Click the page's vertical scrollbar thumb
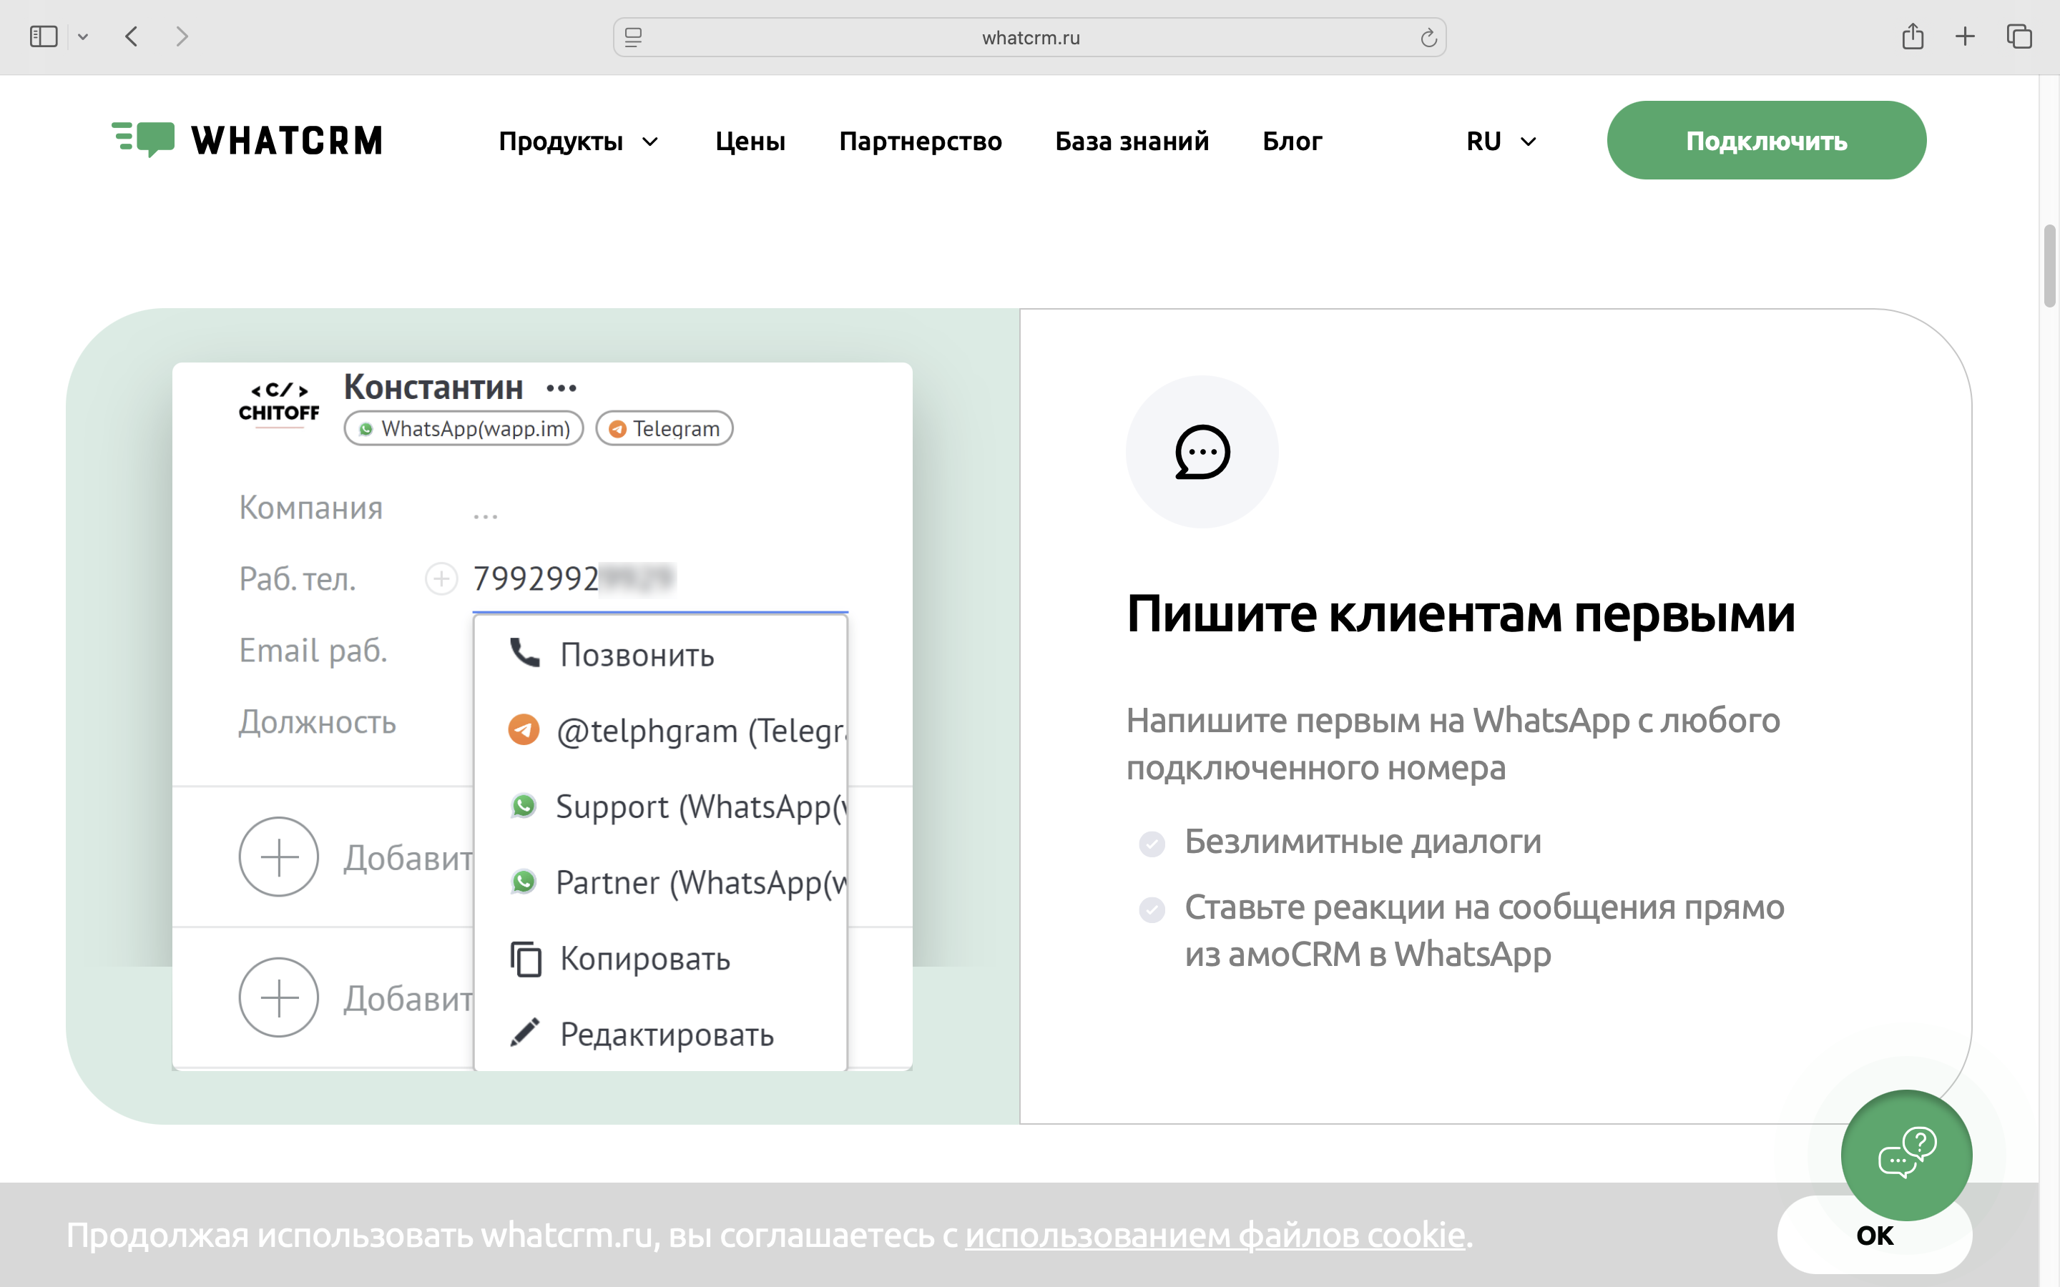 click(x=2049, y=265)
